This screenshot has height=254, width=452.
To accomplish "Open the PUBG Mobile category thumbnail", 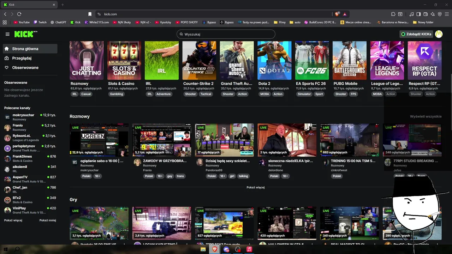I will pyautogui.click(x=350, y=60).
